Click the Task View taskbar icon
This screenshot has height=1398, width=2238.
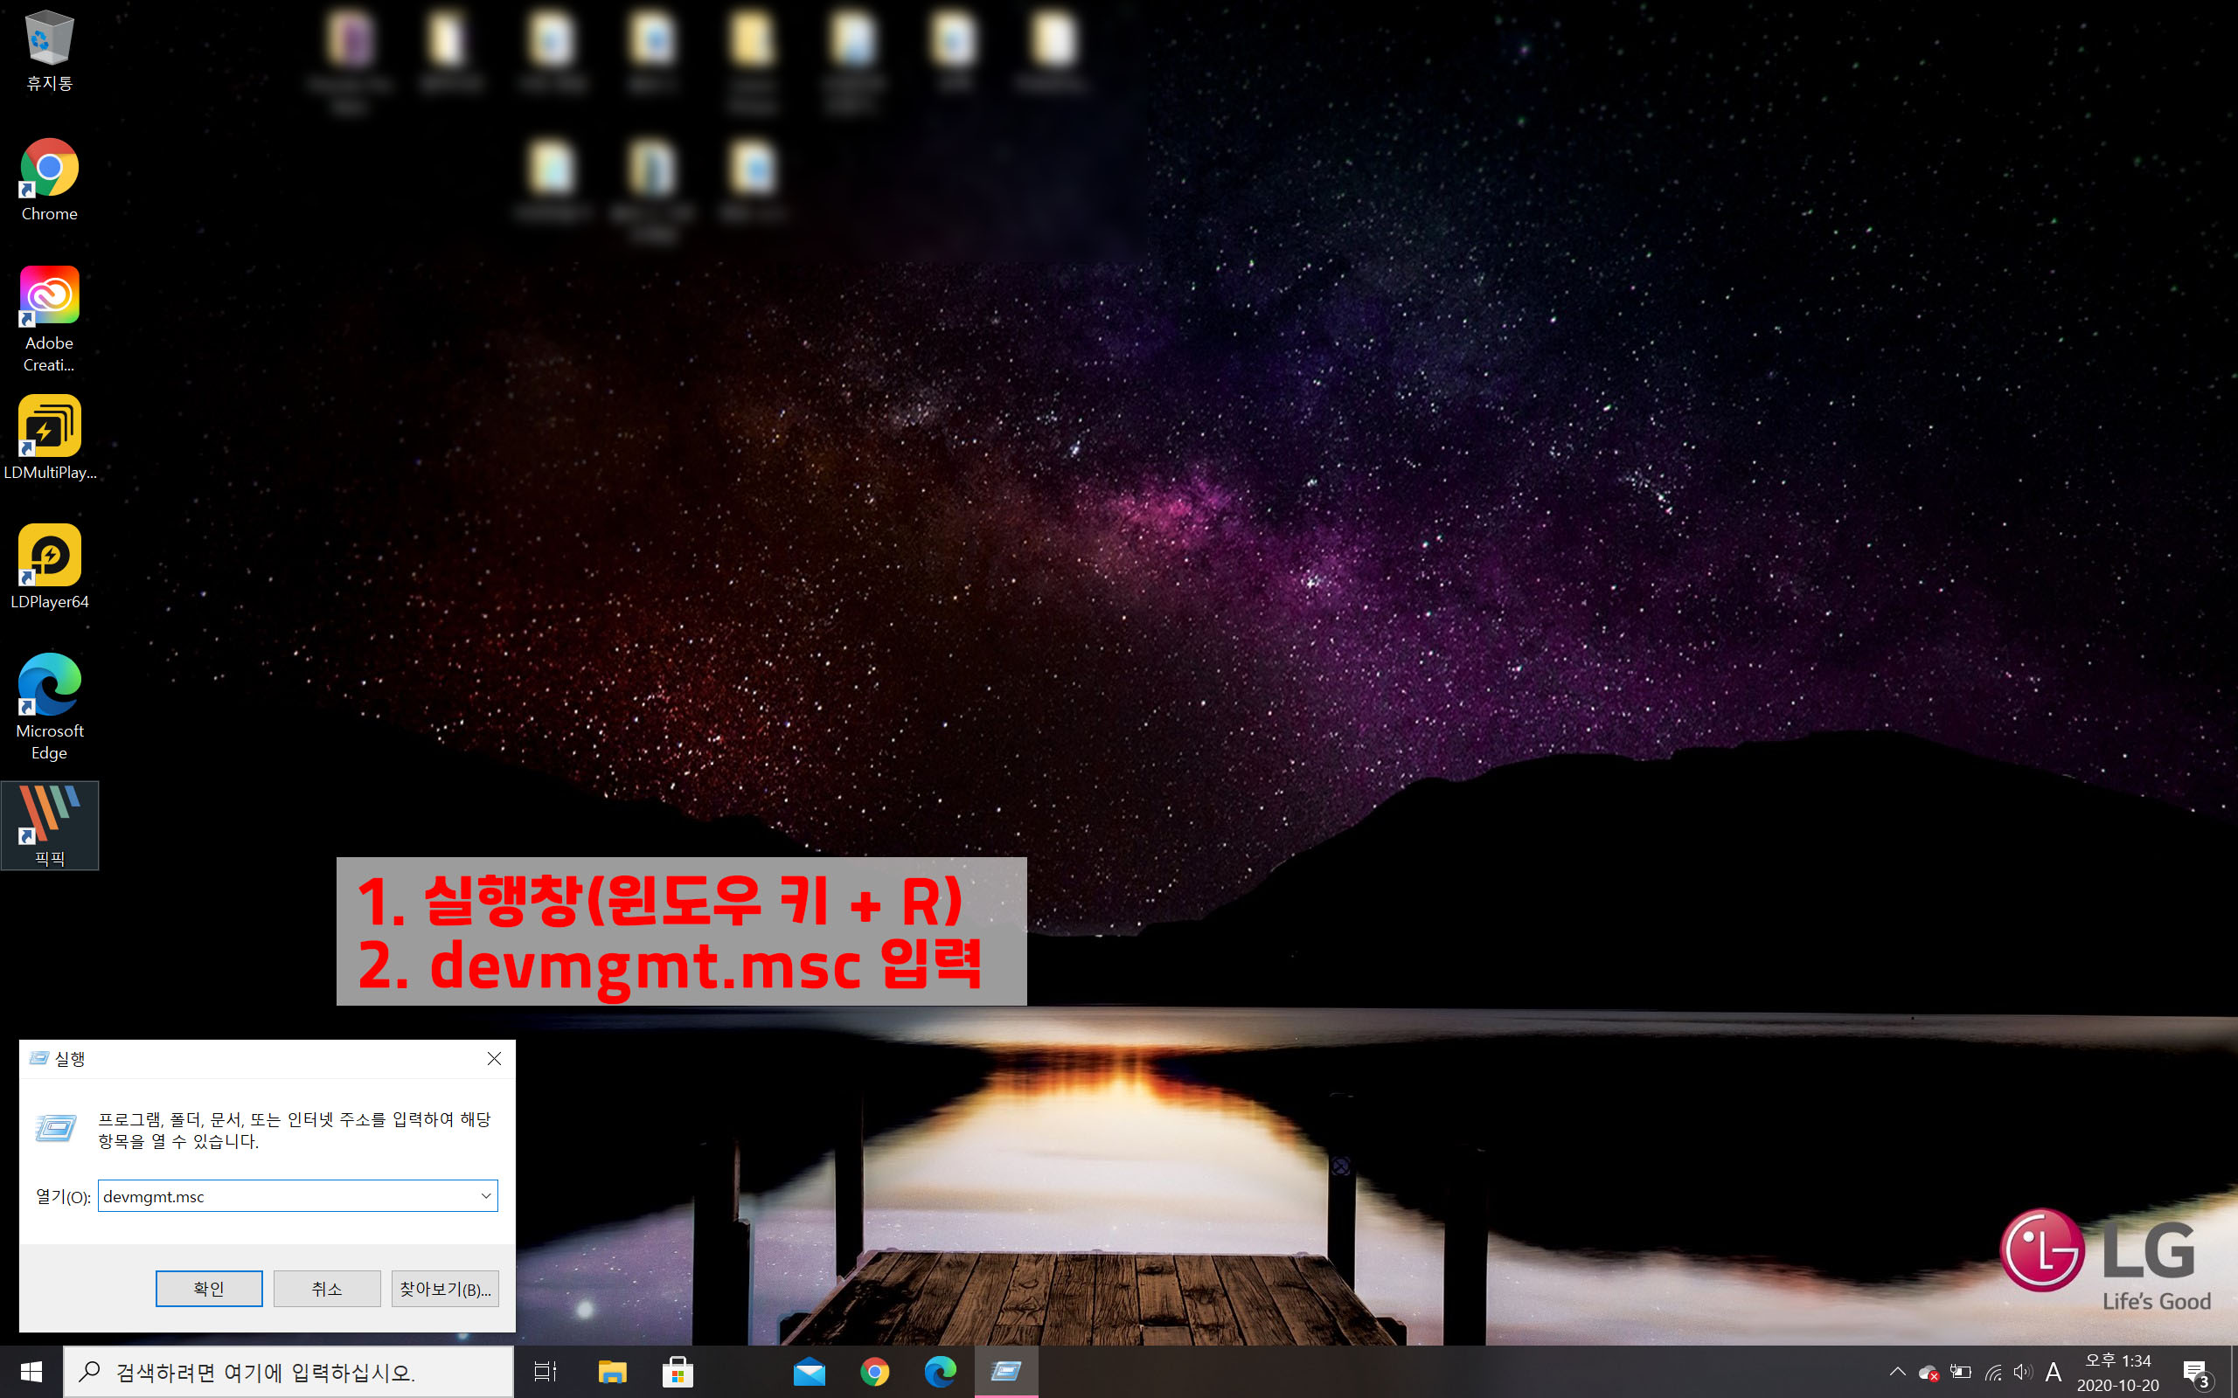tap(545, 1372)
